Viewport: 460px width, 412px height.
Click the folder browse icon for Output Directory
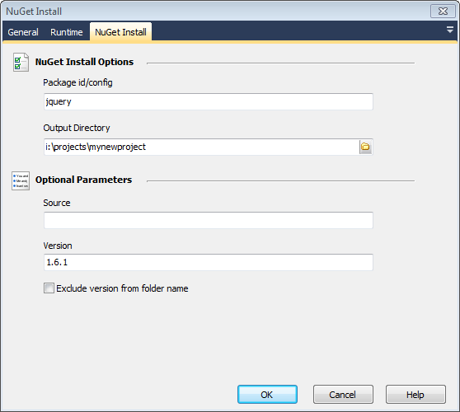point(365,147)
